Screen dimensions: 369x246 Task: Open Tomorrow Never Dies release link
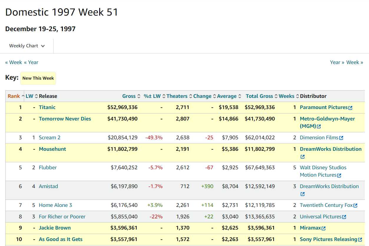coord(65,119)
